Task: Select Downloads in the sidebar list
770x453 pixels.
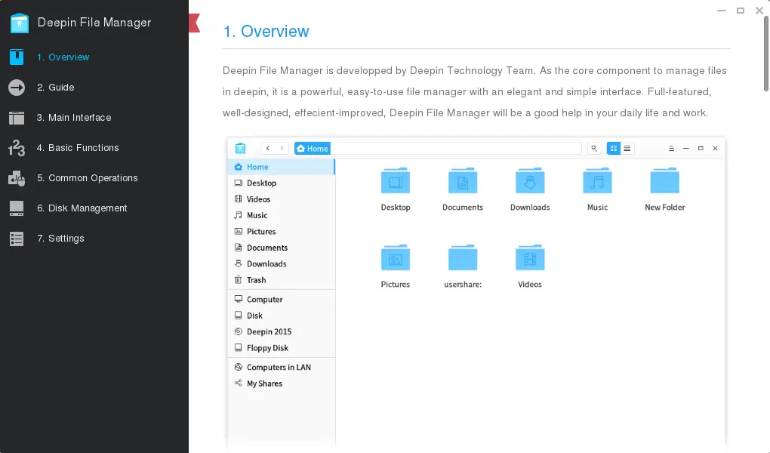Action: click(282, 263)
